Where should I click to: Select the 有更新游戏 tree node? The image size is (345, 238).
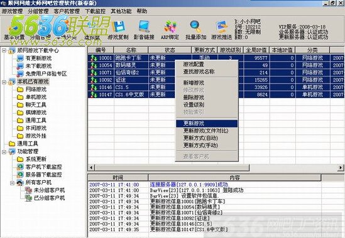38,58
